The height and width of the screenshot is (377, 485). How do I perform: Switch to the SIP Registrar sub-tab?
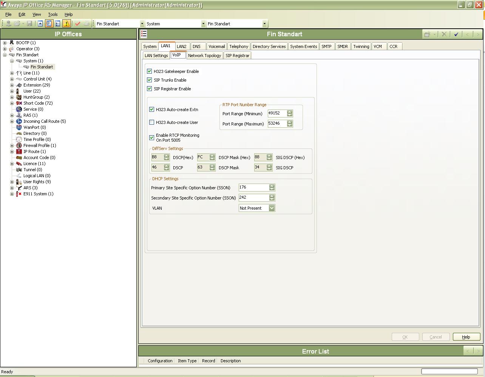(237, 55)
